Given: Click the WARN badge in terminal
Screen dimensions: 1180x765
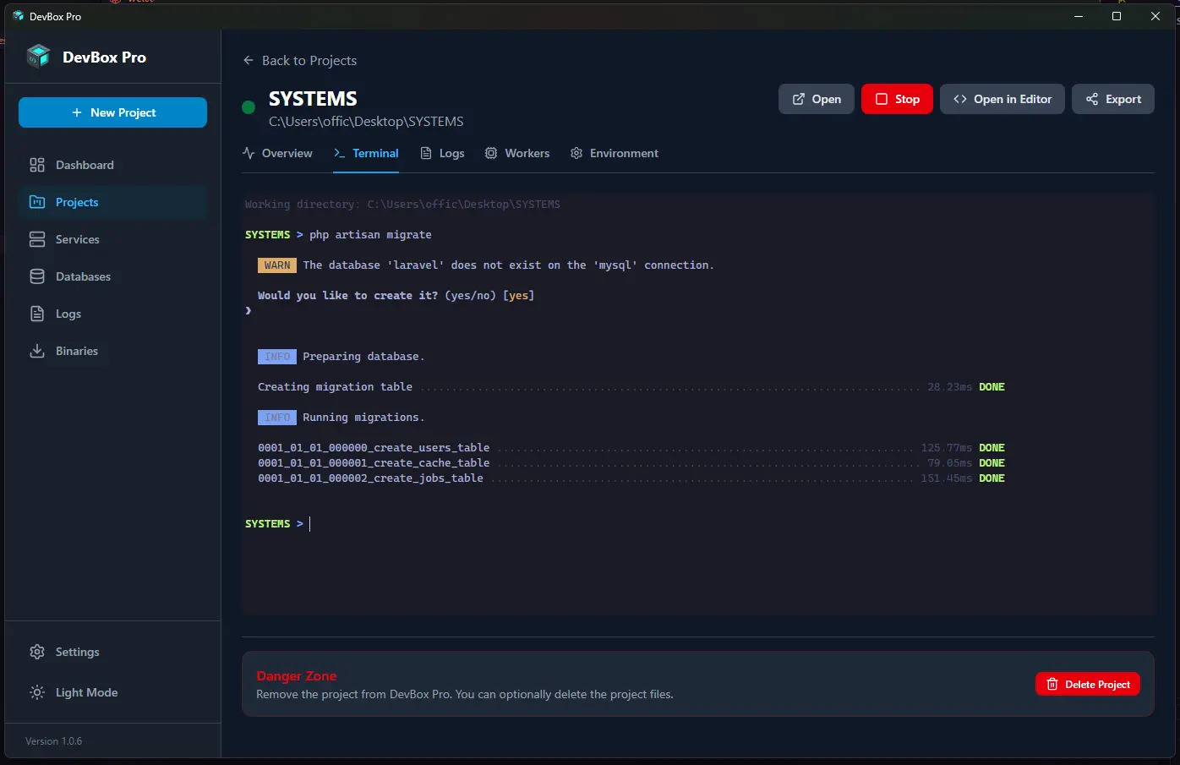Looking at the screenshot, I should pos(277,265).
